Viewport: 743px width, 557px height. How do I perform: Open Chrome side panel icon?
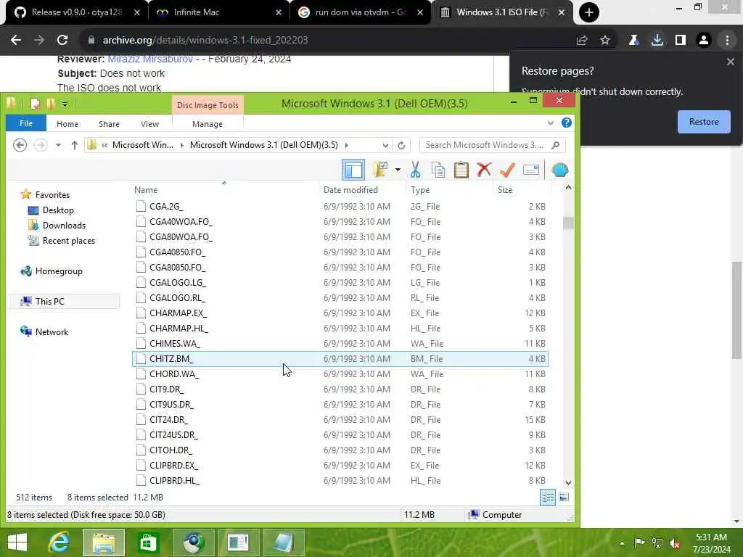[x=681, y=41]
